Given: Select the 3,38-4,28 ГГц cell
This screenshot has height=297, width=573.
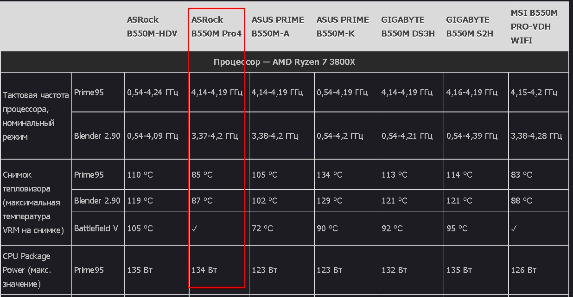Looking at the screenshot, I should coord(536,136).
